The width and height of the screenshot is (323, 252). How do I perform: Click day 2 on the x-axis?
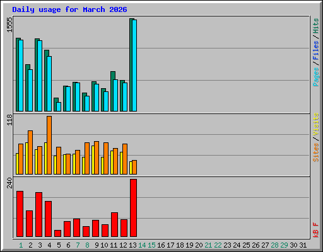coord(30,245)
